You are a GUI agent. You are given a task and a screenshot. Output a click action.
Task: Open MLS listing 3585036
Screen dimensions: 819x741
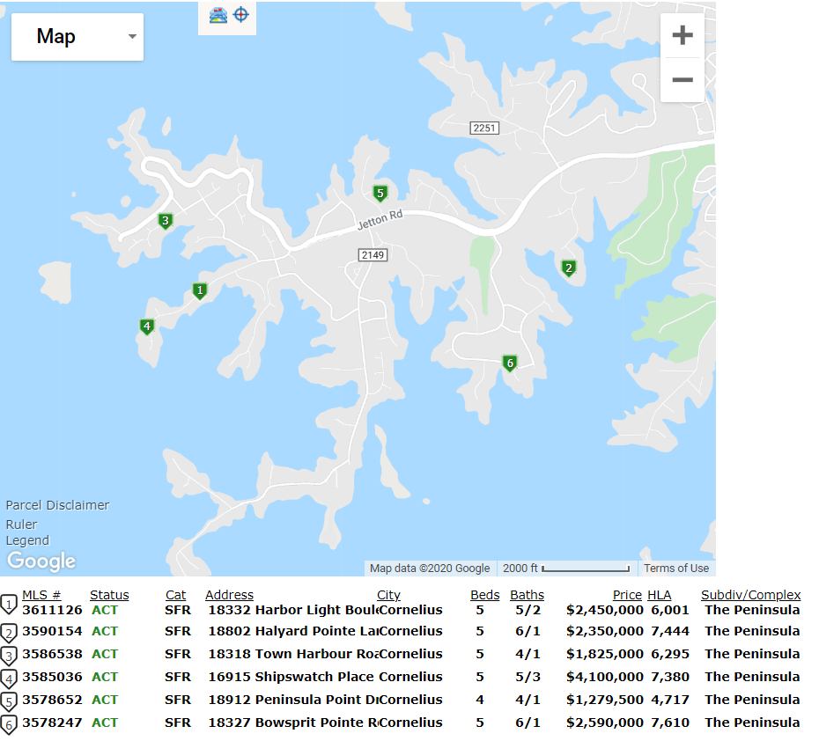tap(52, 677)
